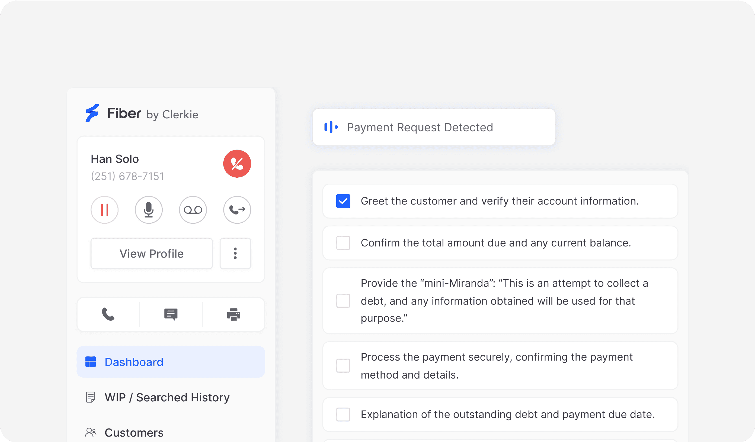The width and height of the screenshot is (755, 442).
Task: Check Confirm the total amount due
Action: 343,243
